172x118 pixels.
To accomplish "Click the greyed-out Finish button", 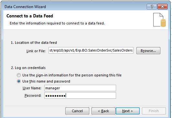I will click(154, 111).
